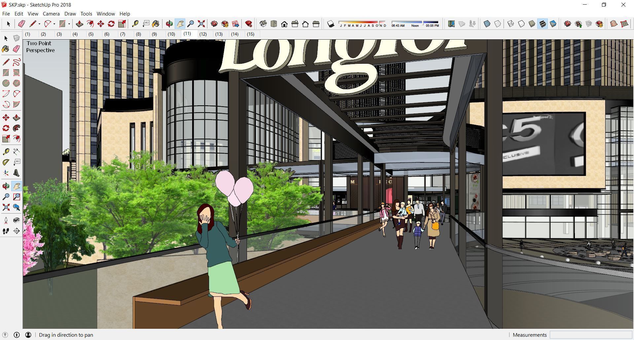Select the Polygon tool in the left toolbar

tap(17, 83)
